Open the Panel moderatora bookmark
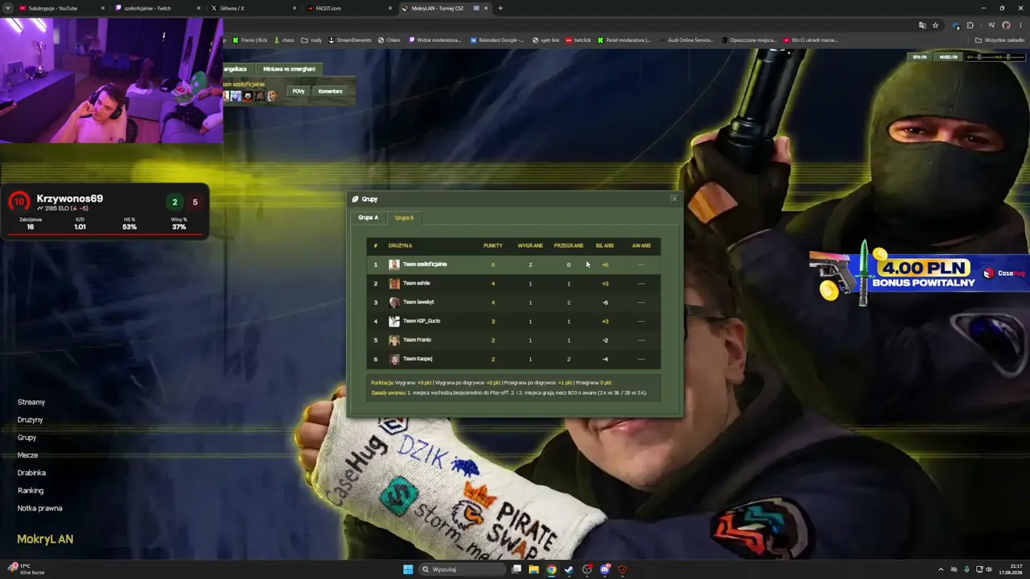This screenshot has height=579, width=1030. 624,40
